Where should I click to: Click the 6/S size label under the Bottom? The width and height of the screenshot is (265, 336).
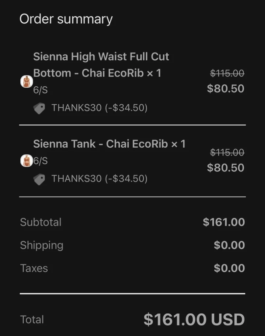tap(40, 90)
